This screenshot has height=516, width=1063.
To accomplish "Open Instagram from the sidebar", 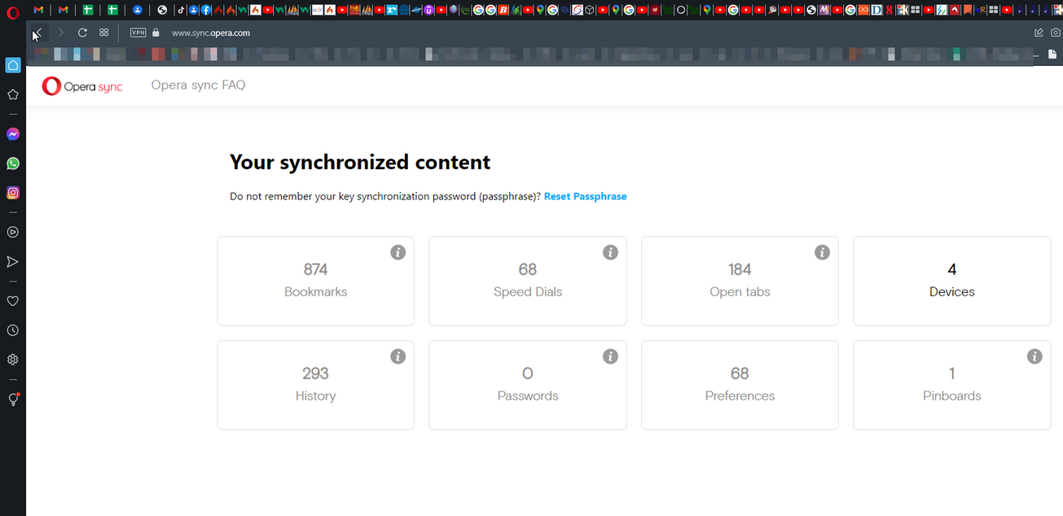I will [13, 193].
